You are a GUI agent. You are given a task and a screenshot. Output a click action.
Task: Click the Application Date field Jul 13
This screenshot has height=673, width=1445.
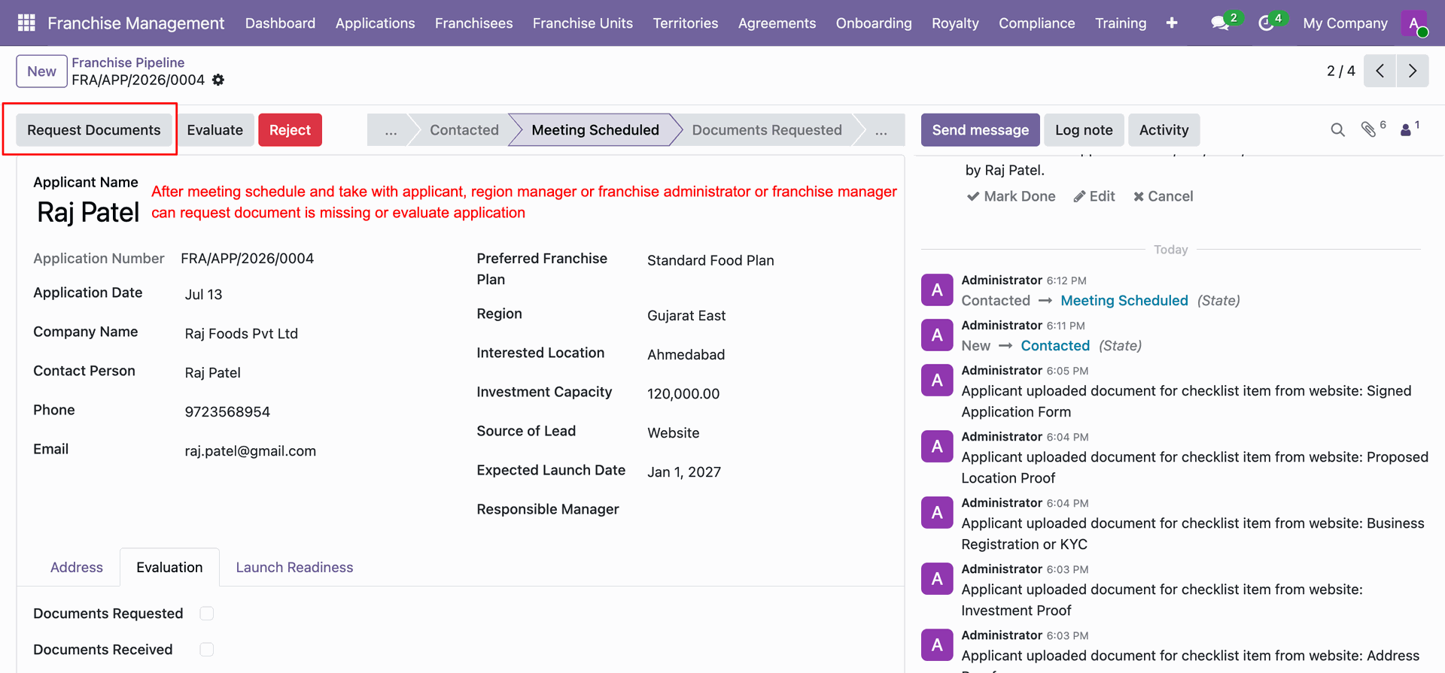coord(203,295)
